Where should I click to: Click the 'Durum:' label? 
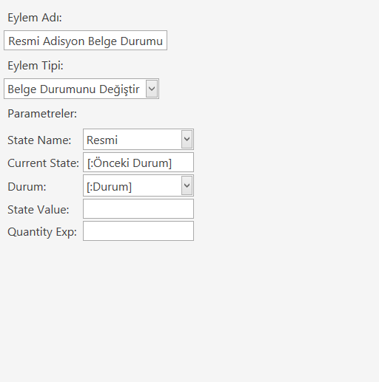tap(27, 187)
